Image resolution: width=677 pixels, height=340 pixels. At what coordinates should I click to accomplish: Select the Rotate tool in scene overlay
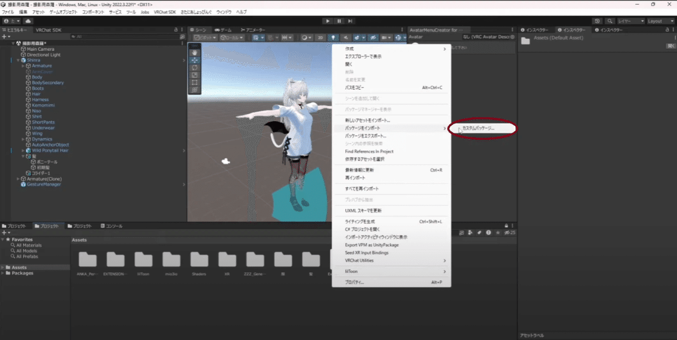(x=195, y=67)
